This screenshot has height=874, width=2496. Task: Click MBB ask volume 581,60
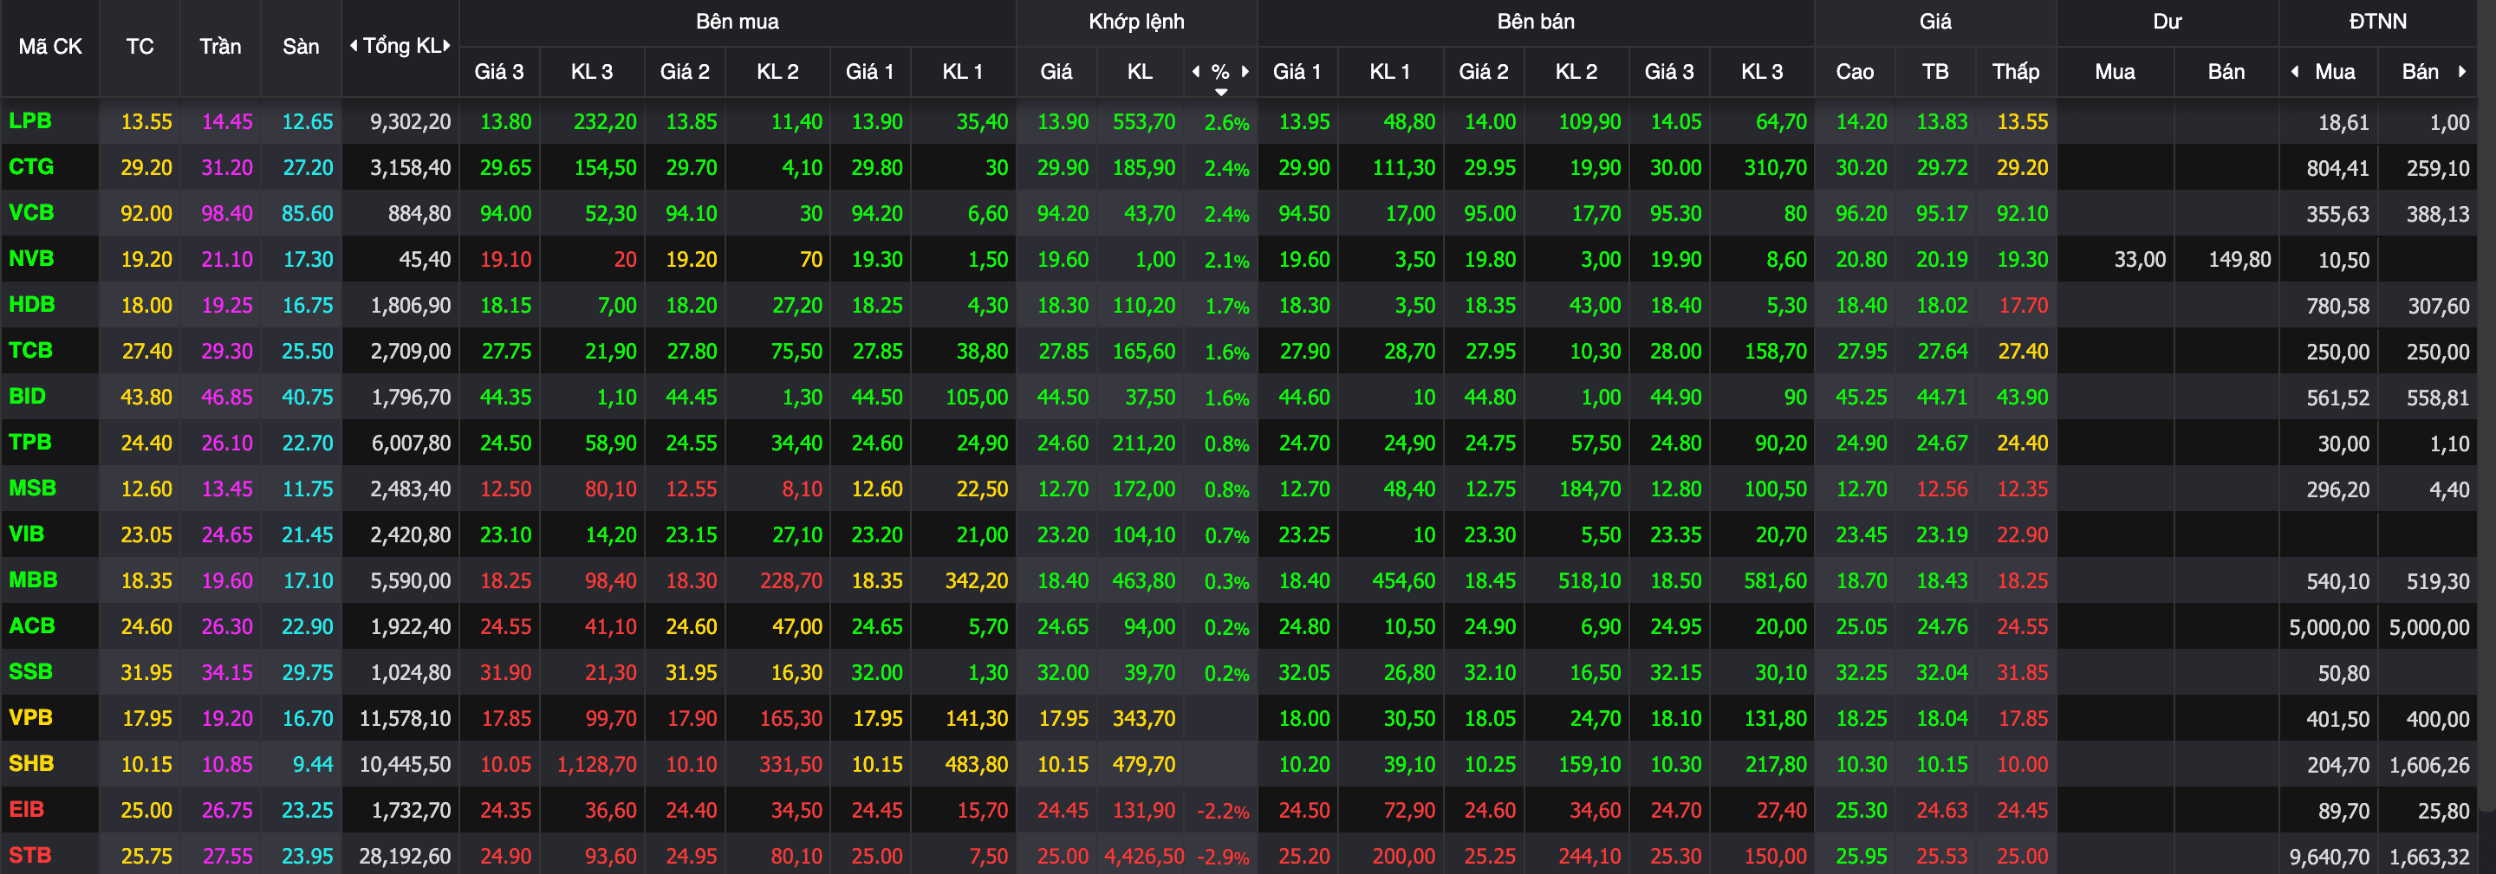(x=1775, y=580)
